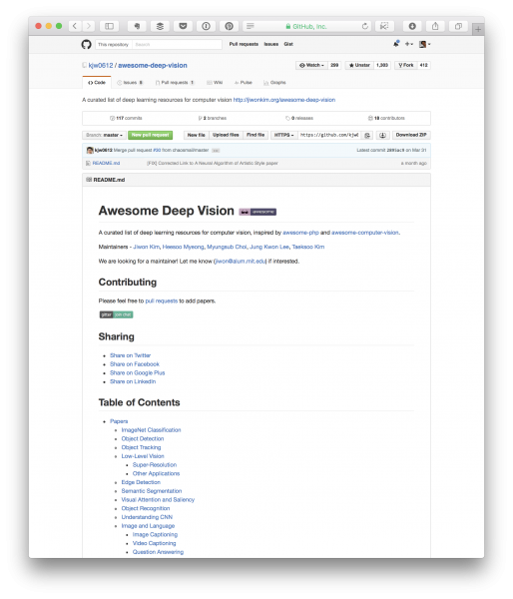Open the kjw0612 owner link

point(101,65)
